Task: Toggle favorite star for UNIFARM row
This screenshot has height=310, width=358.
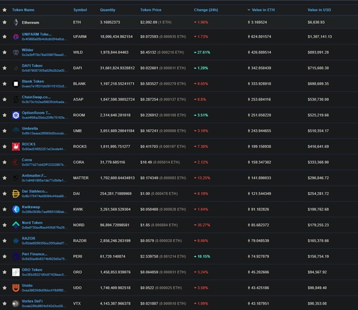Action: tap(5, 37)
